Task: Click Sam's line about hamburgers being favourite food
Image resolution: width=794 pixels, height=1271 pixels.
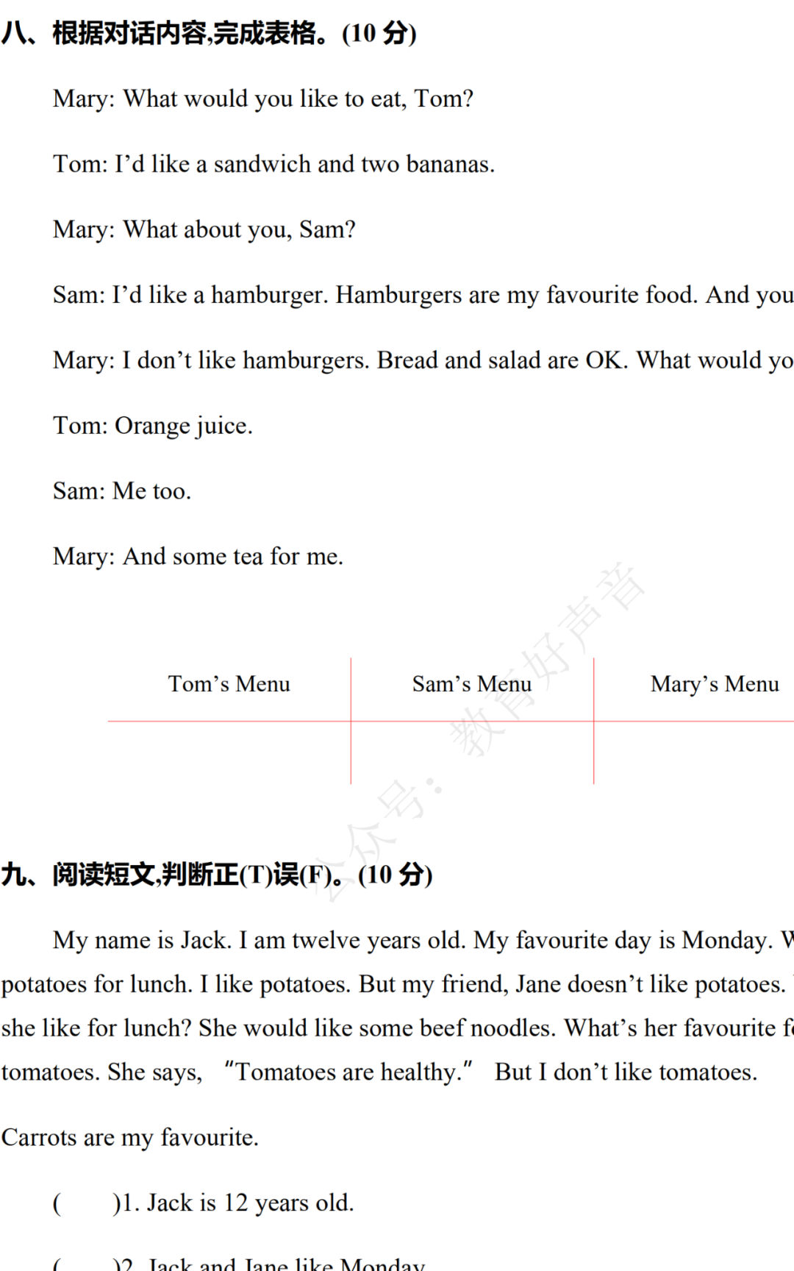Action: click(423, 295)
